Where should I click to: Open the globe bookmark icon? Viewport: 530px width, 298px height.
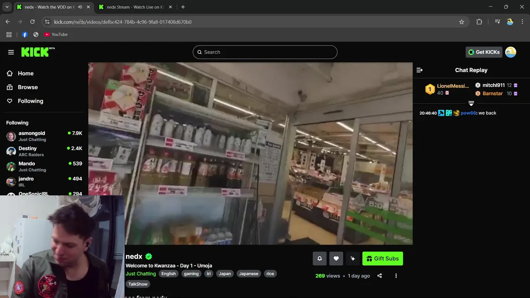tap(36, 34)
